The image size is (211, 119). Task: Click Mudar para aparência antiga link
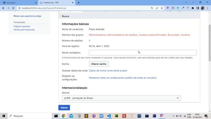click(x=27, y=16)
